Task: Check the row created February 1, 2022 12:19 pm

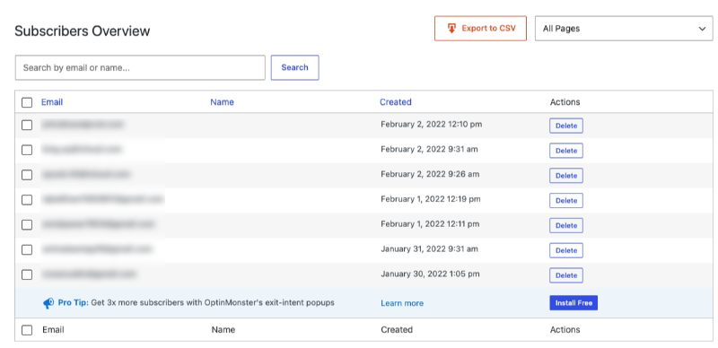Action: [x=27, y=200]
